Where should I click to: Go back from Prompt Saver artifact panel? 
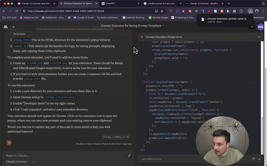(142, 37)
